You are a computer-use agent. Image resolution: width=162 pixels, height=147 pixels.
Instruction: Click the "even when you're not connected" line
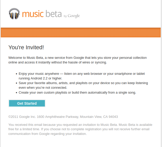click(x=43, y=88)
